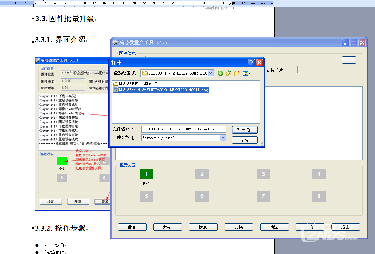375x254 pixels.
Task: Click gray device slot 4
Action: tap(319, 174)
